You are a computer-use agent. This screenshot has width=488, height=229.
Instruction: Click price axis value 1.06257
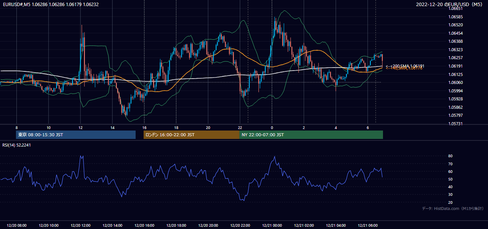456,58
